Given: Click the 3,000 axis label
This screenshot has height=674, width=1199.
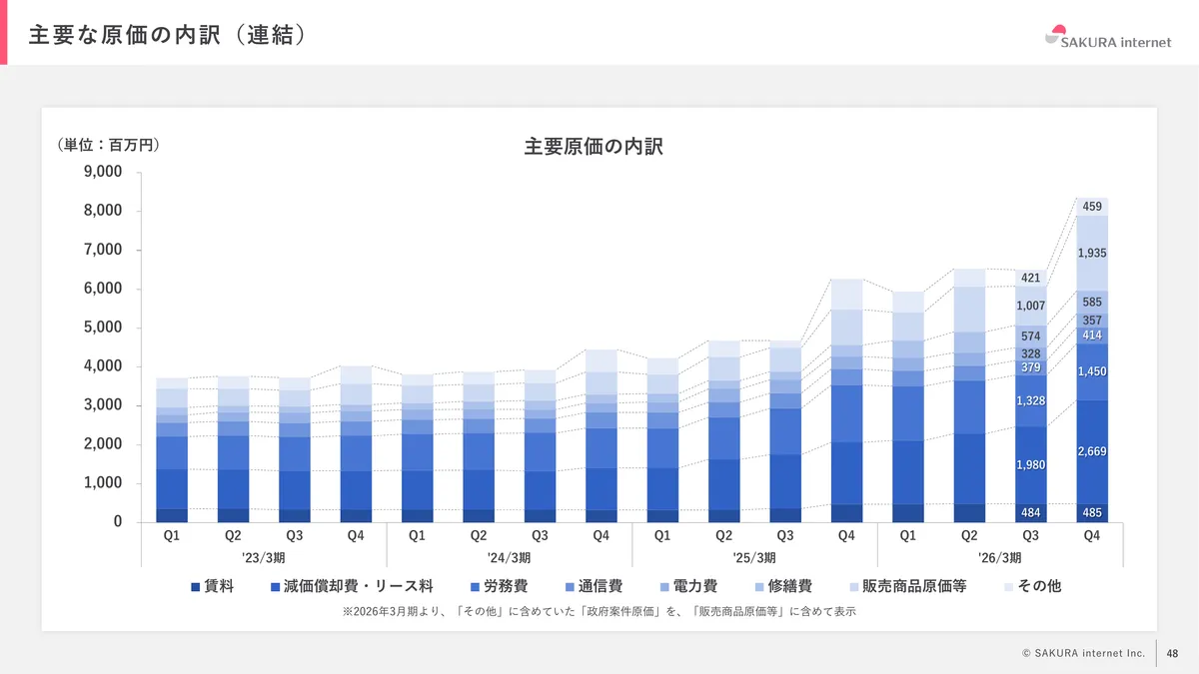Looking at the screenshot, I should pos(102,405).
